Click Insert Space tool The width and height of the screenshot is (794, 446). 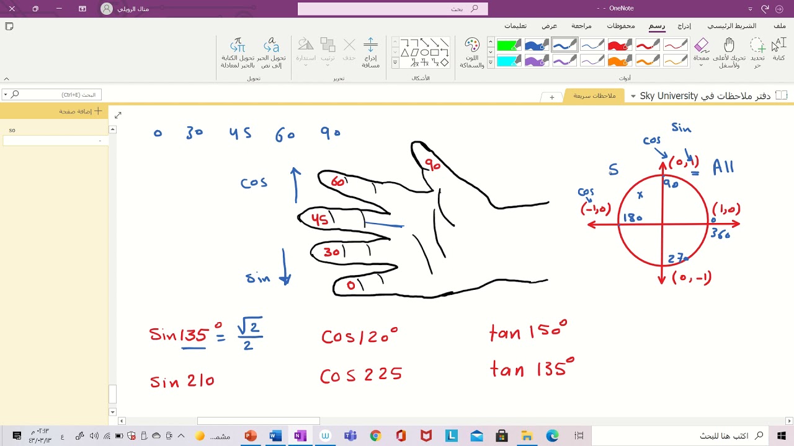point(370,52)
